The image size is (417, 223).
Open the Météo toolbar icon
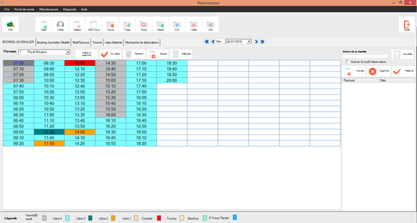[x=194, y=25]
